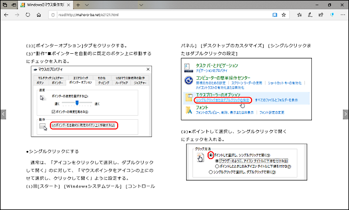
Task: Open フォント設定の変更 link
Action: 272,112
